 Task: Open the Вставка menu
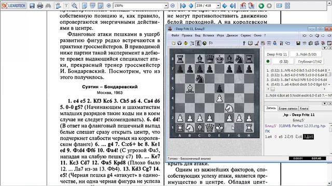[x=209, y=36]
